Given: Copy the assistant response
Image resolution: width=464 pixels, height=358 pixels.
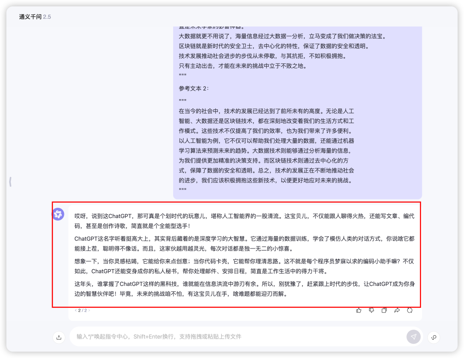Looking at the screenshot, I should pyautogui.click(x=384, y=310).
